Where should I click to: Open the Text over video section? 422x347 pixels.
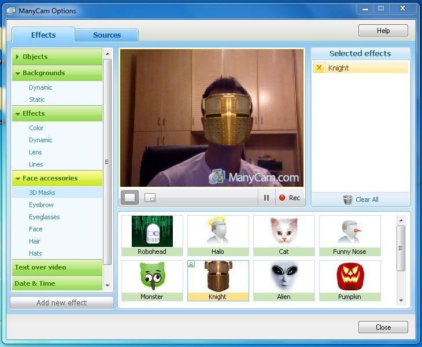(x=57, y=267)
